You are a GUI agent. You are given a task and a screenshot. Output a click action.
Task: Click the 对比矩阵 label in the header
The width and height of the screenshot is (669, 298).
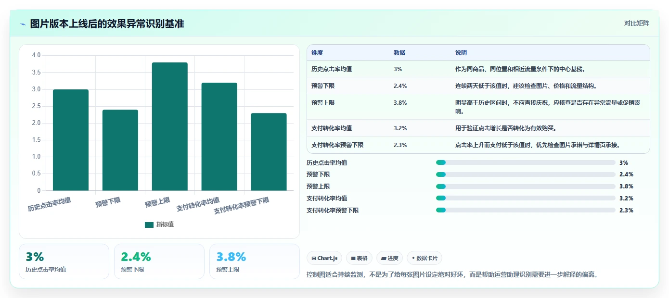pyautogui.click(x=636, y=23)
